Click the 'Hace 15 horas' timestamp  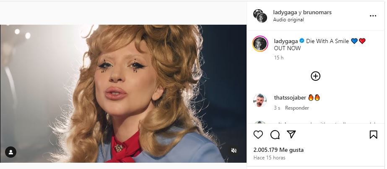point(269,158)
